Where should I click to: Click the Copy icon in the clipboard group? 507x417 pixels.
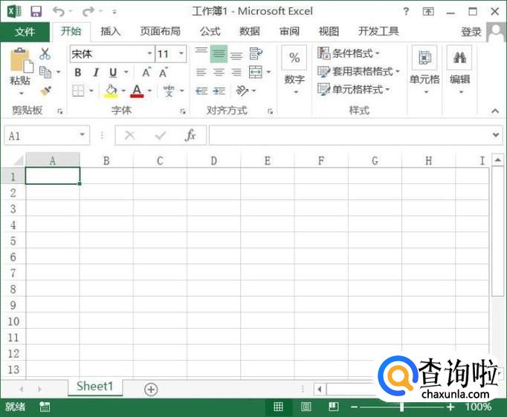pos(45,72)
